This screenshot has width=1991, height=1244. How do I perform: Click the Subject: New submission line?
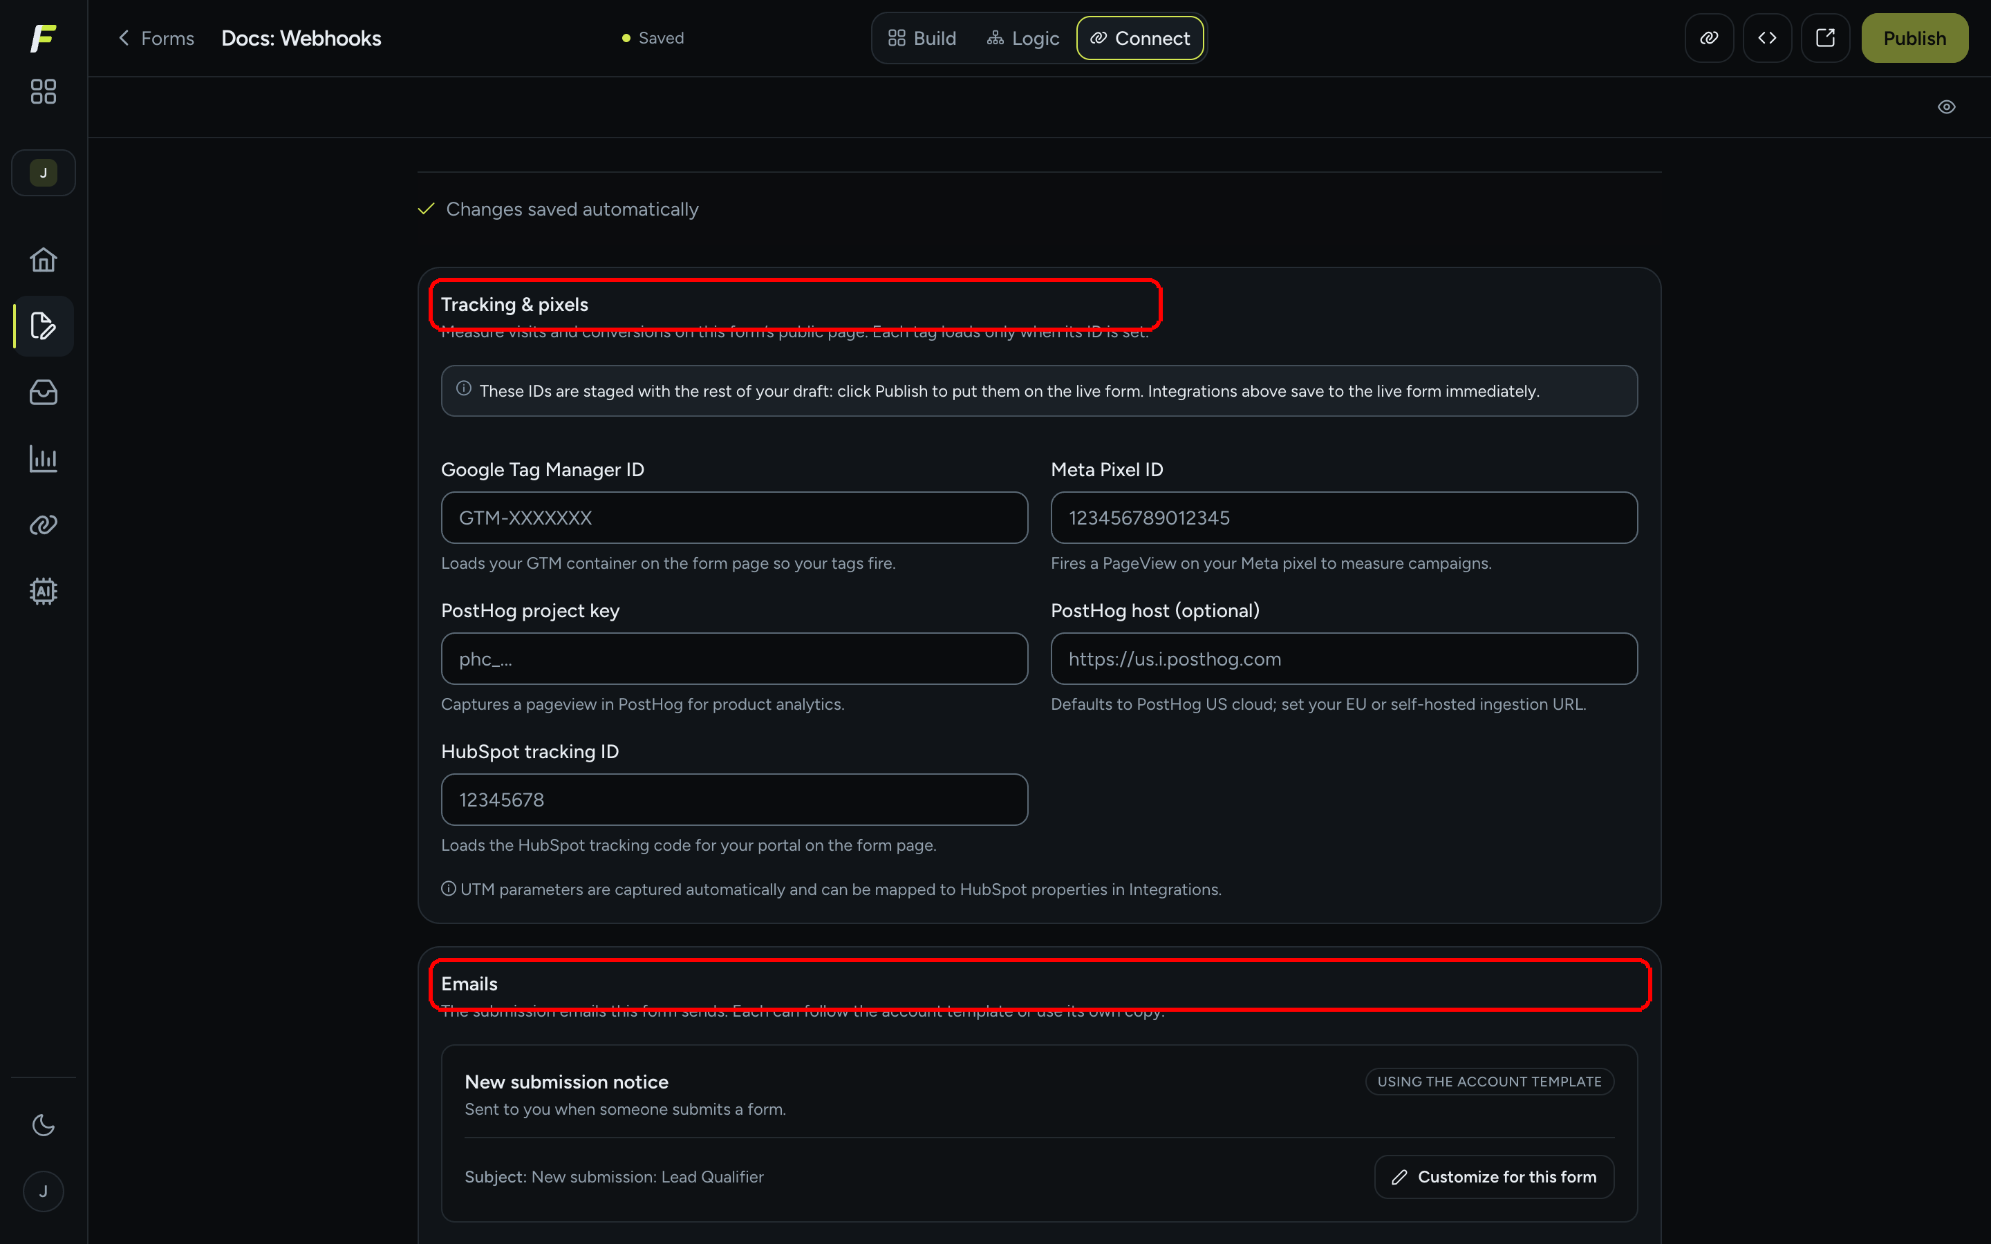(x=614, y=1176)
